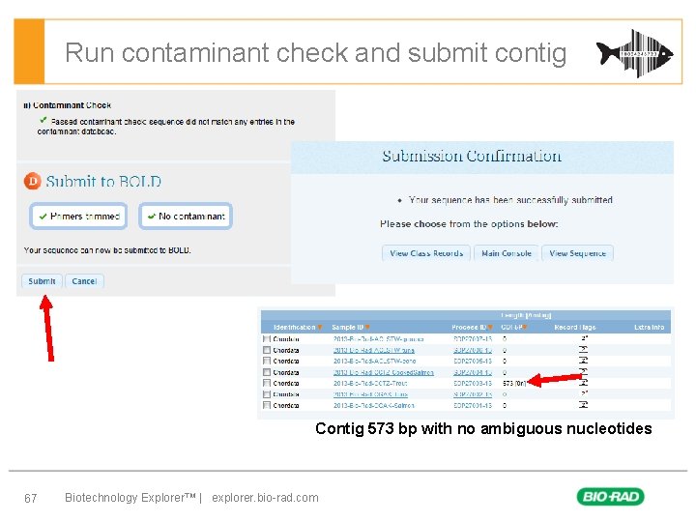
Task: Sort by Sample ID column arrow
Action: pos(367,327)
